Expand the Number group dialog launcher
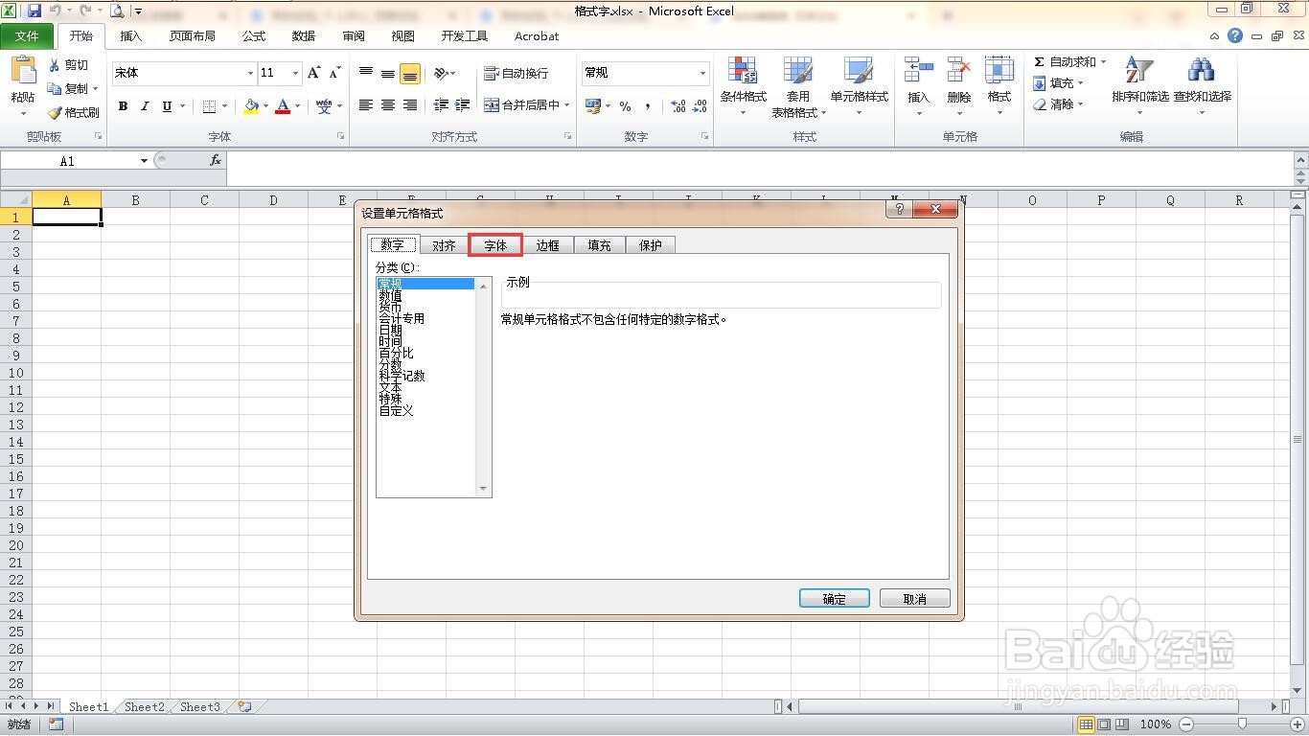Screen dimensions: 1309x736 click(705, 137)
